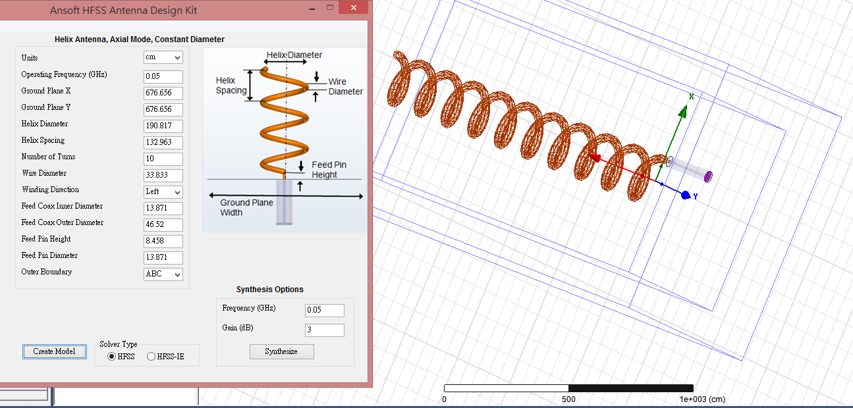
Task: Click the 'Feed Pin Height' diagram label
Action: point(329,170)
